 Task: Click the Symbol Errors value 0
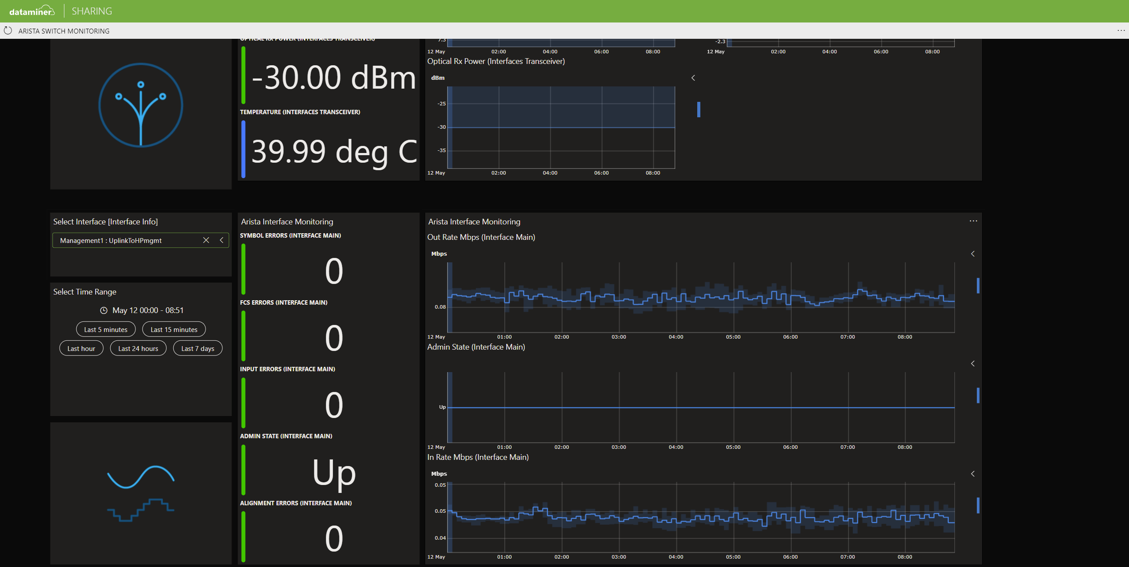(334, 271)
